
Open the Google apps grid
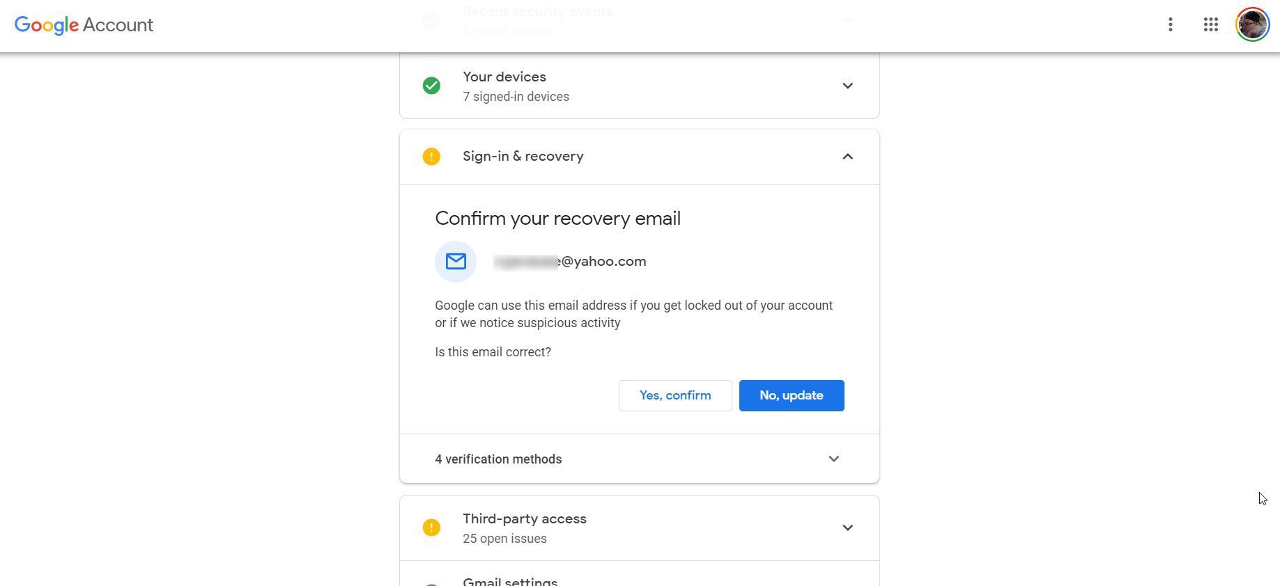(x=1211, y=25)
